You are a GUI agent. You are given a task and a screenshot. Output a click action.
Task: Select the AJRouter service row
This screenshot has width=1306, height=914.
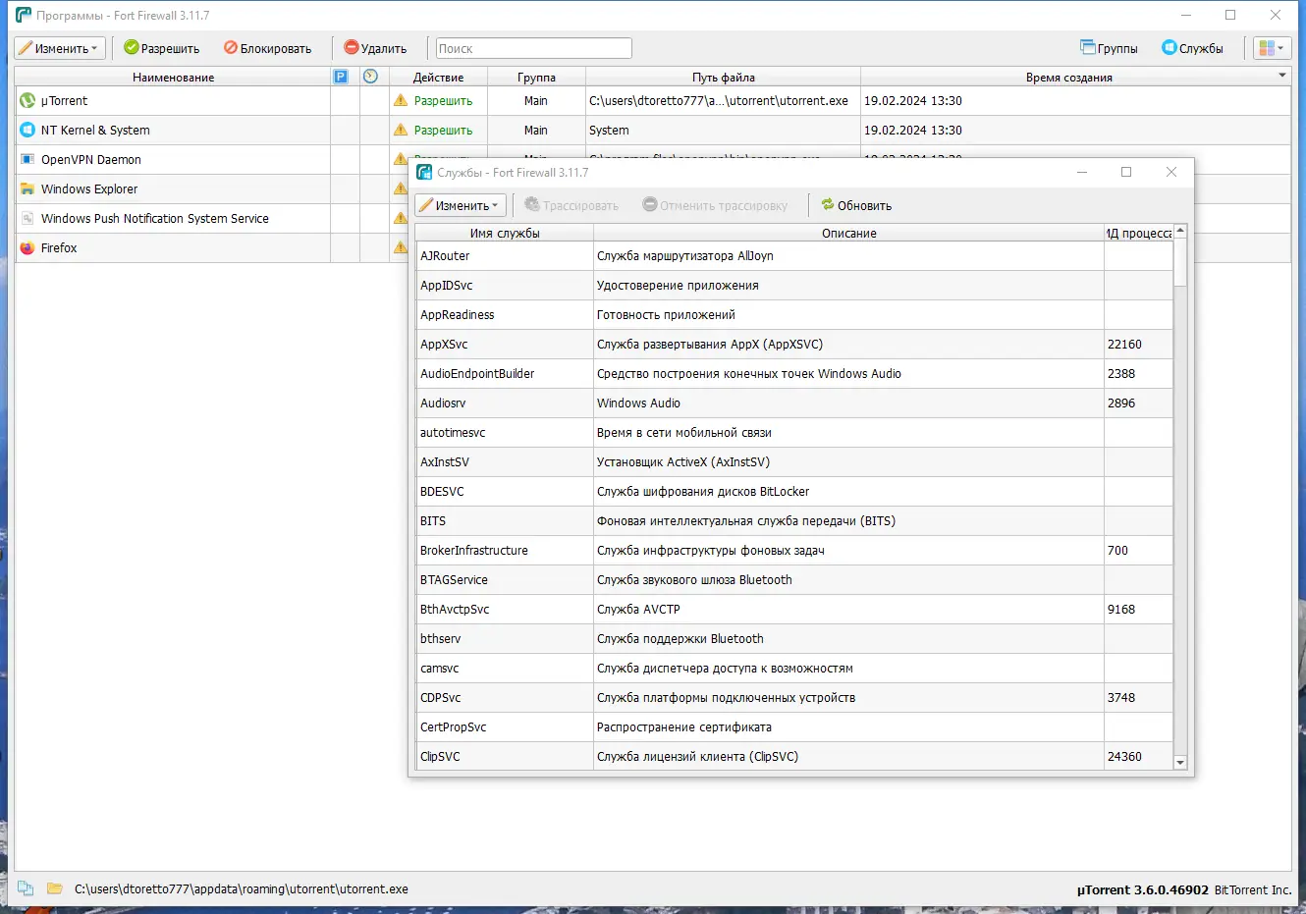coord(794,255)
